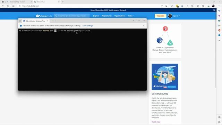The height and width of the screenshot is (125, 222).
Task: Click the yellow extension icon in Edge toolbar
Action: [177, 6]
